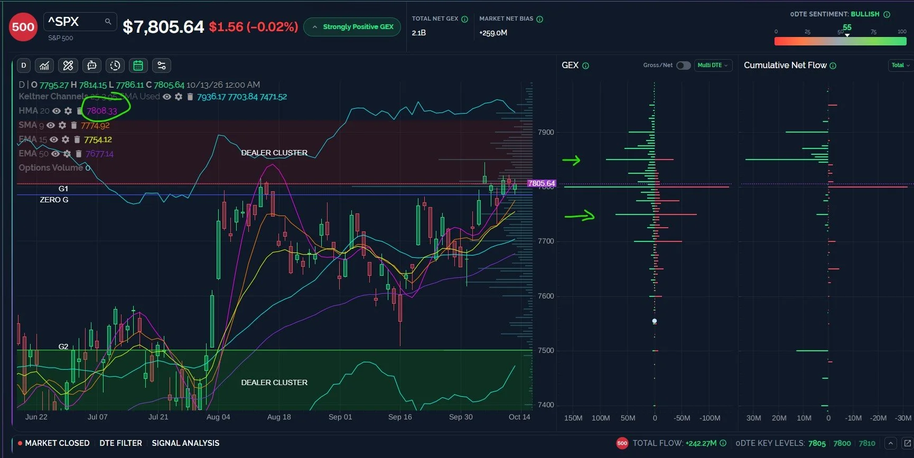914x458 pixels.
Task: Click the history clock icon
Action: point(115,66)
